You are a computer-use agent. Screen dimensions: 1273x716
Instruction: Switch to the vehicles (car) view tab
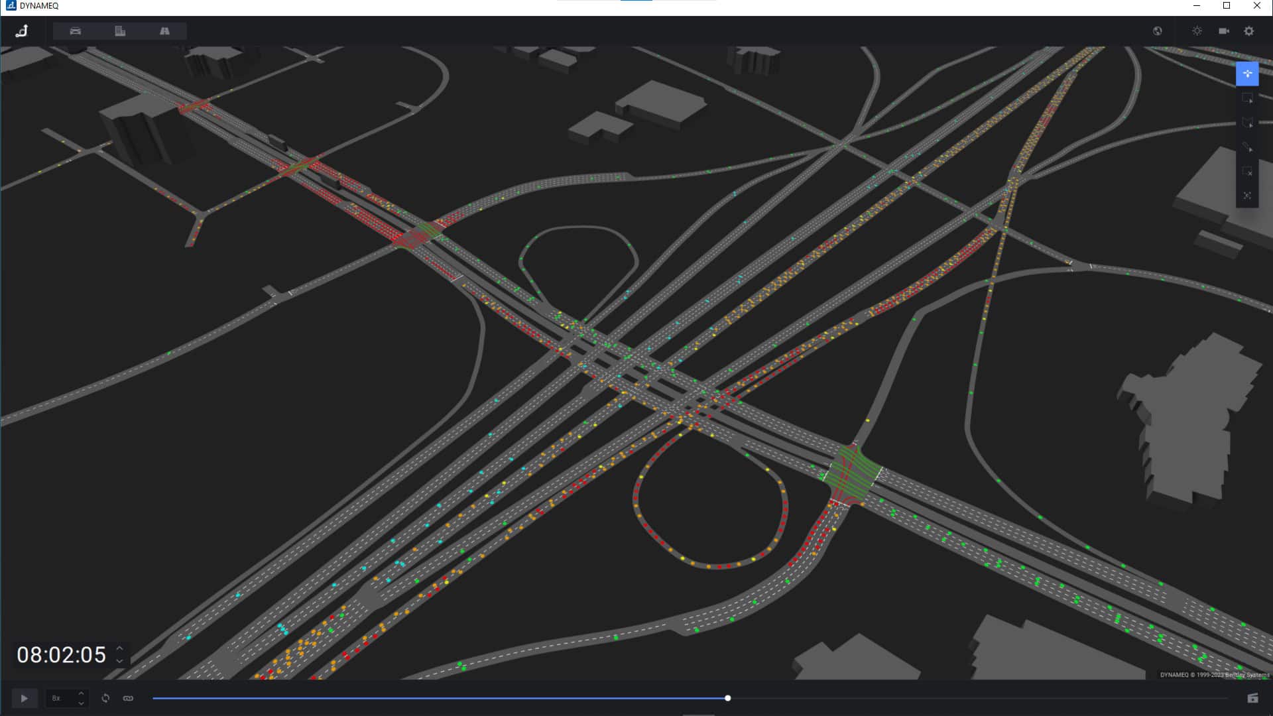point(76,31)
